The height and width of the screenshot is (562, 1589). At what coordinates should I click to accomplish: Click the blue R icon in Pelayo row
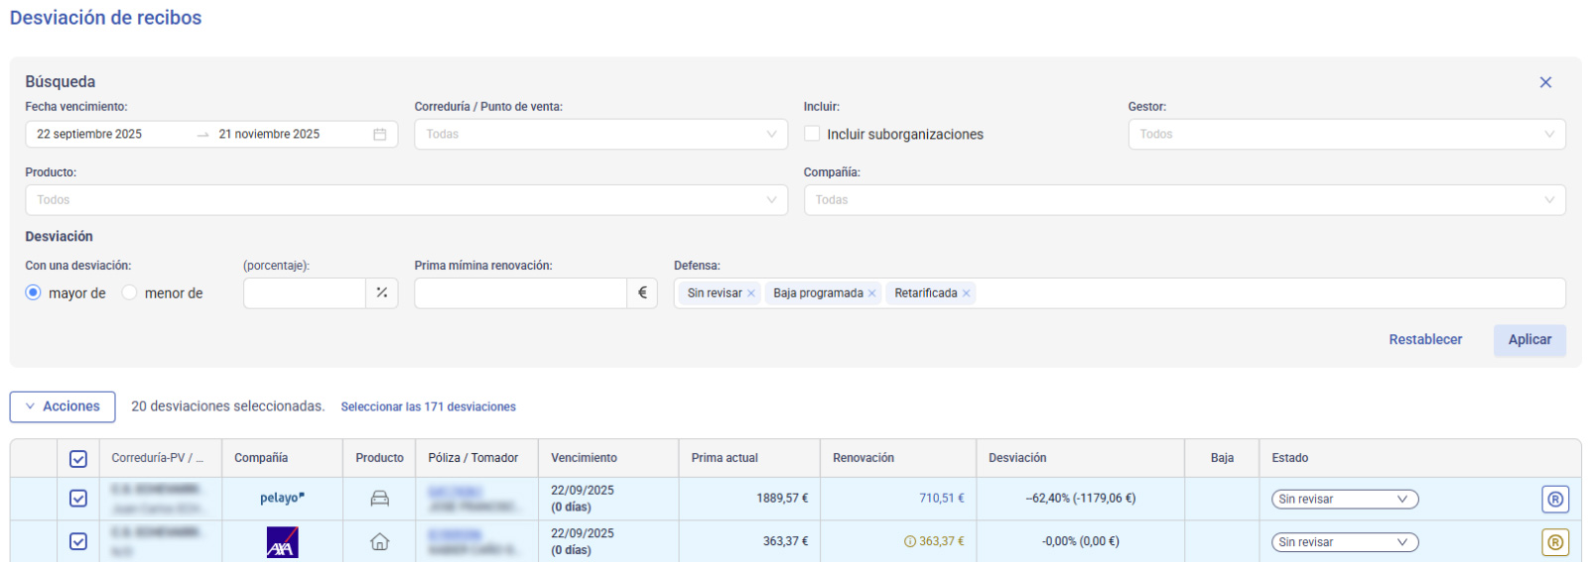pyautogui.click(x=1554, y=500)
